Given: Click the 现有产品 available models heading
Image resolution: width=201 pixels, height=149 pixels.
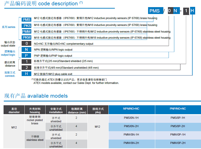Looking at the screenshot, I should (x=36, y=96).
